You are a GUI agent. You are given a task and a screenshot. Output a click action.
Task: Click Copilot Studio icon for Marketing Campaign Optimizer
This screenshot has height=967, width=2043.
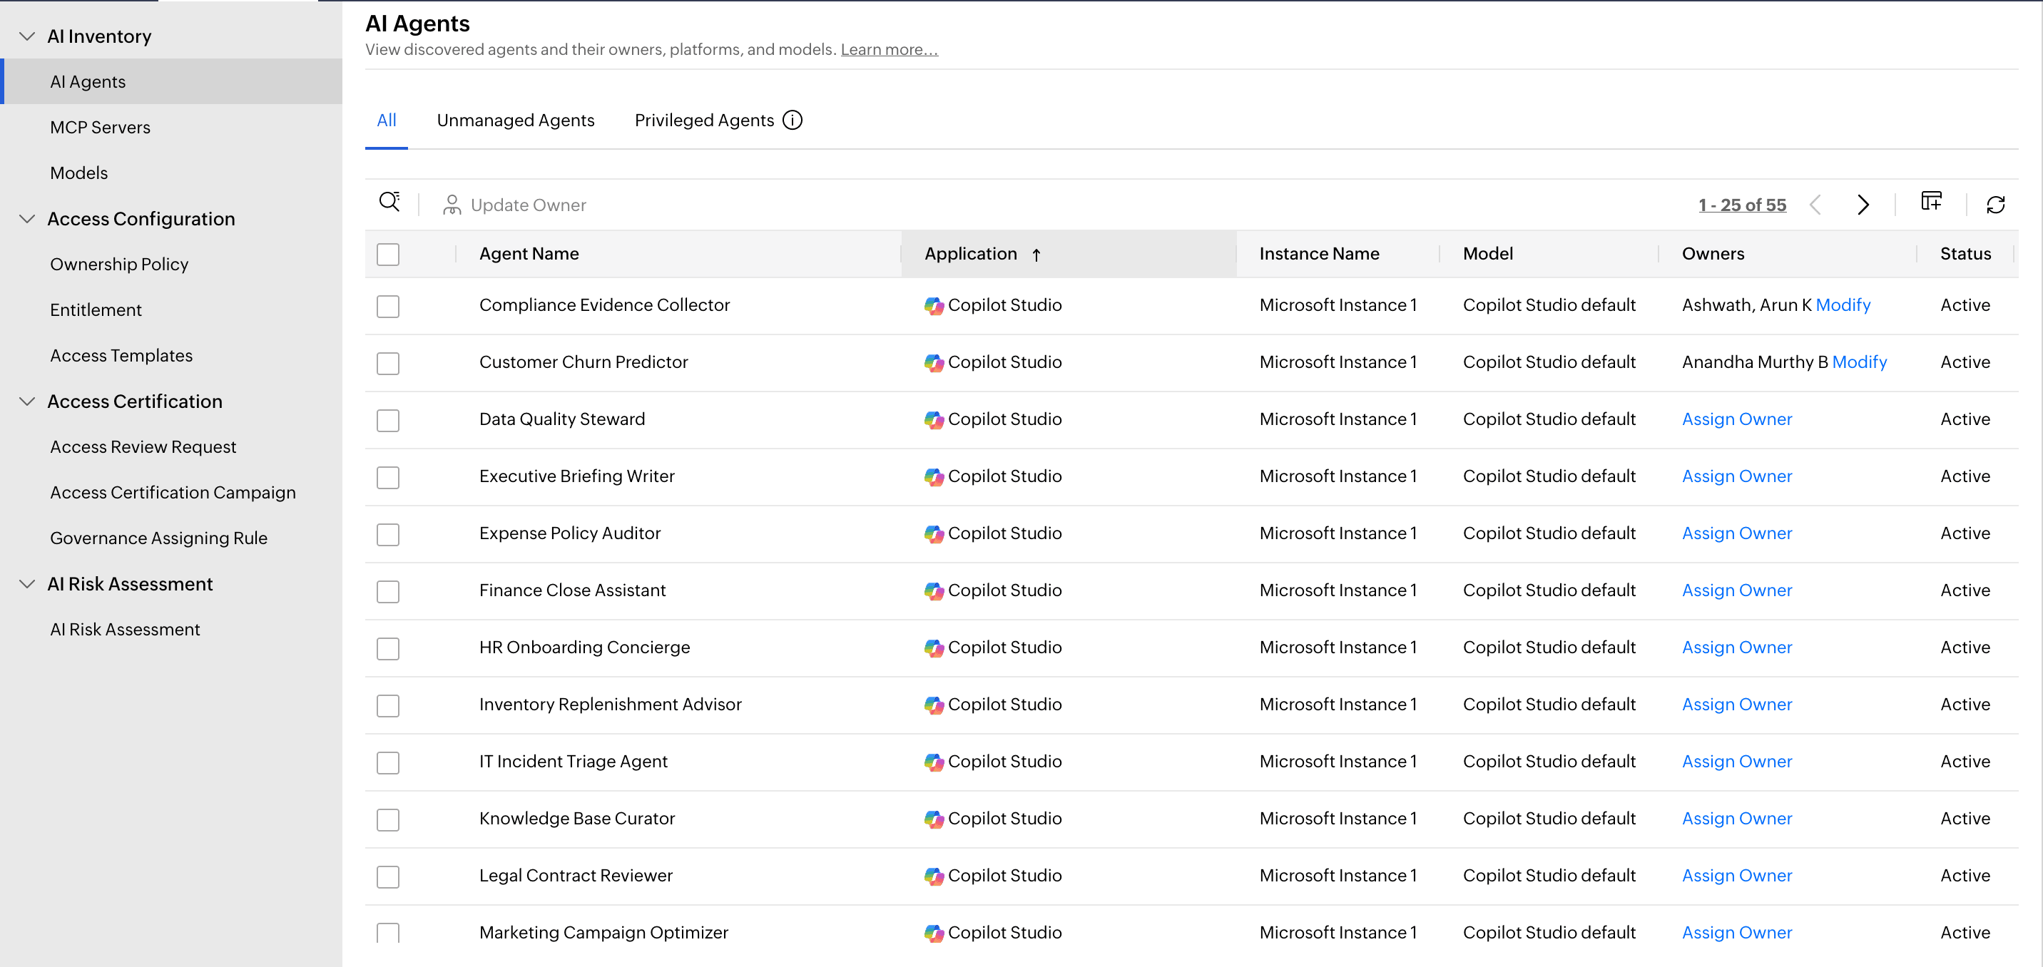coord(934,933)
